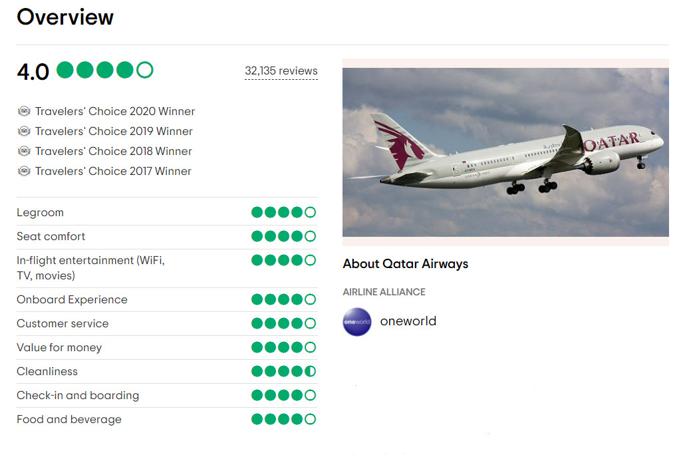Click the Value for money rating bubbles
The image size is (687, 457).
pos(283,347)
